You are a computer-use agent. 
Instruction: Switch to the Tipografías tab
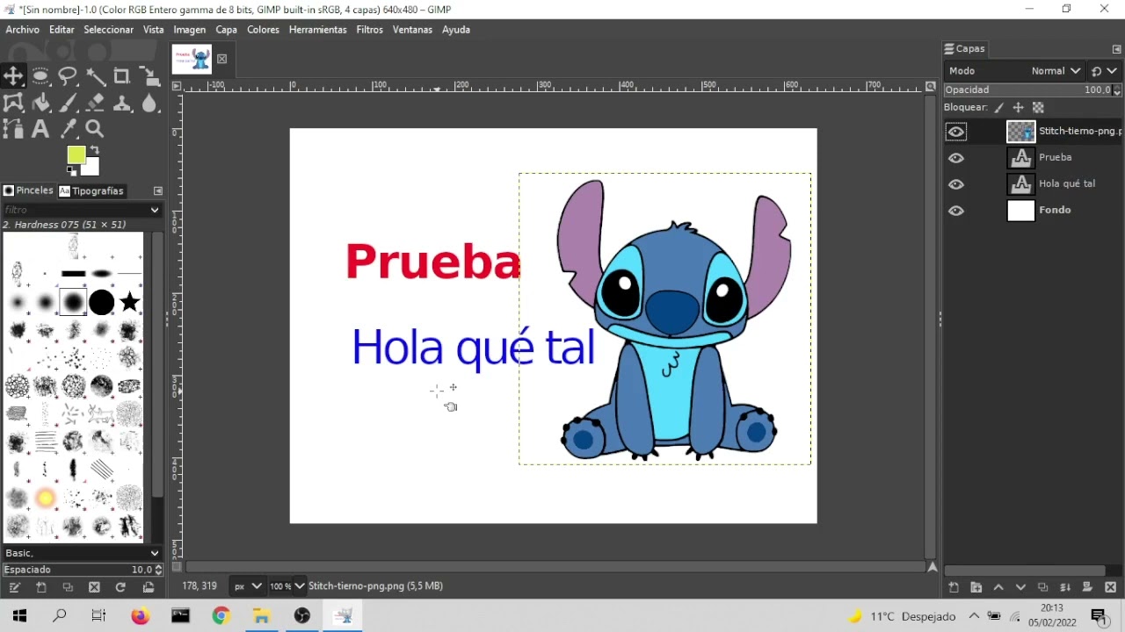[91, 190]
